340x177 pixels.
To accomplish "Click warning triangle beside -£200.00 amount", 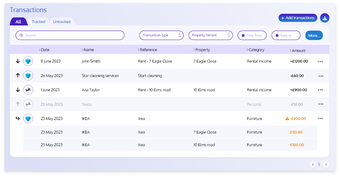I will 287,119.
